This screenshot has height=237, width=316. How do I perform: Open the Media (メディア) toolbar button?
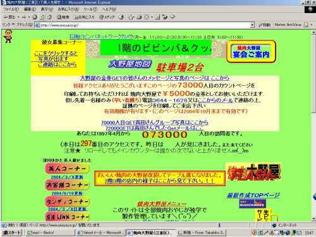click(x=107, y=17)
